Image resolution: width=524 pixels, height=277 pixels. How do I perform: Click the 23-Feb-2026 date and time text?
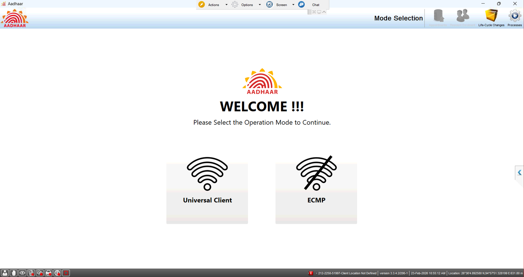pos(428,273)
